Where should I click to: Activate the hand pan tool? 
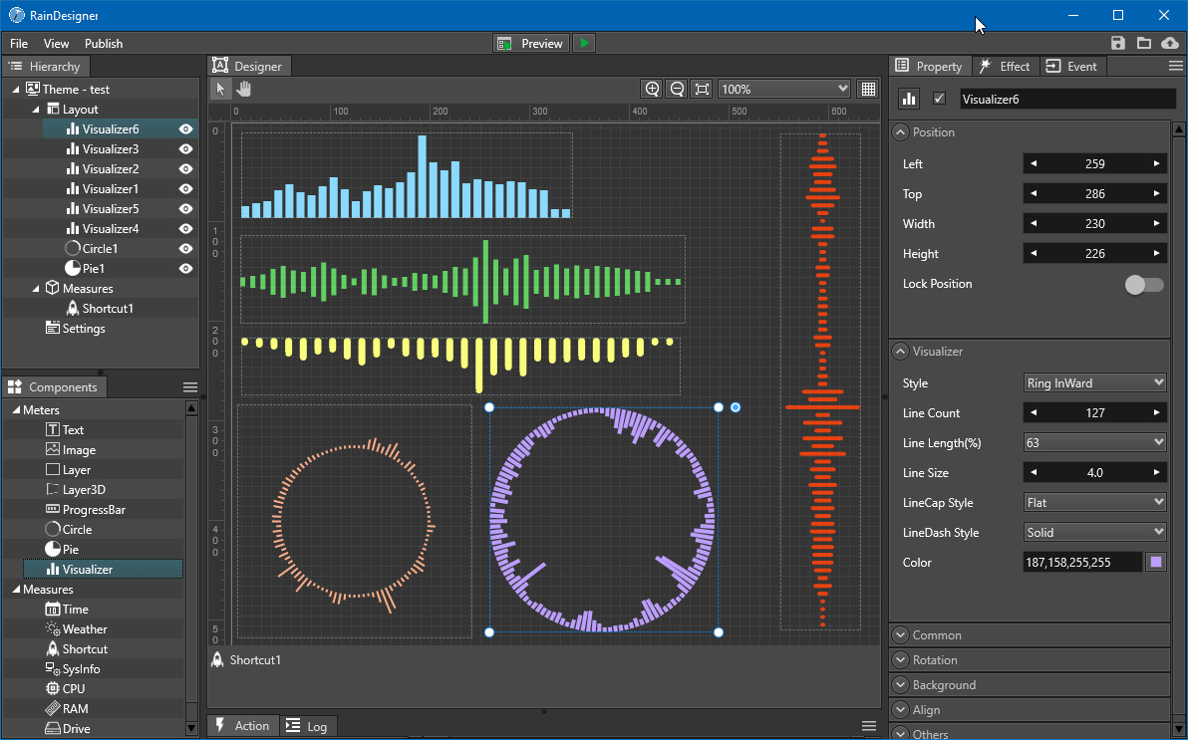[x=244, y=89]
